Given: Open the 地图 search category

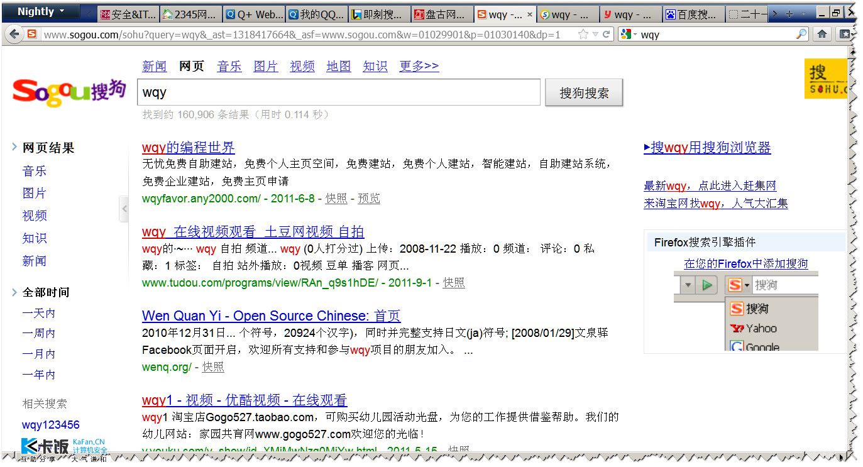Looking at the screenshot, I should [x=339, y=66].
